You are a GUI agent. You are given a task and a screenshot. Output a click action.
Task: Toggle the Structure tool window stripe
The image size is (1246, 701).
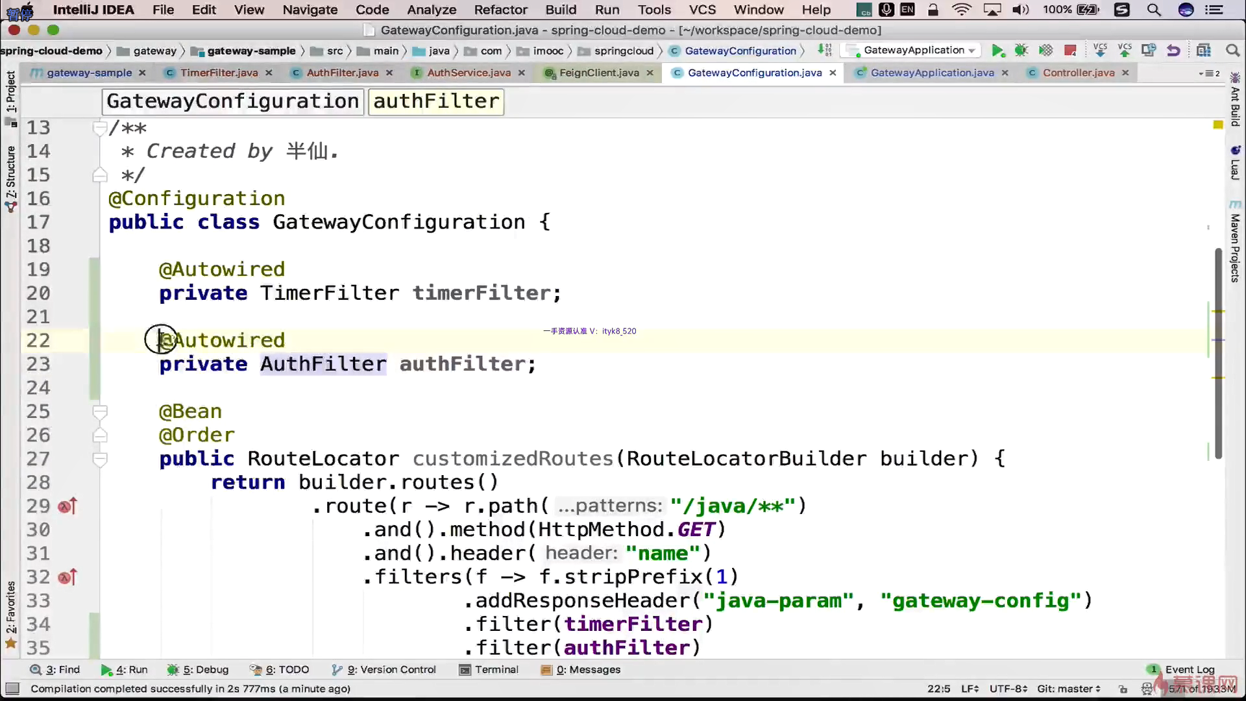[10, 172]
